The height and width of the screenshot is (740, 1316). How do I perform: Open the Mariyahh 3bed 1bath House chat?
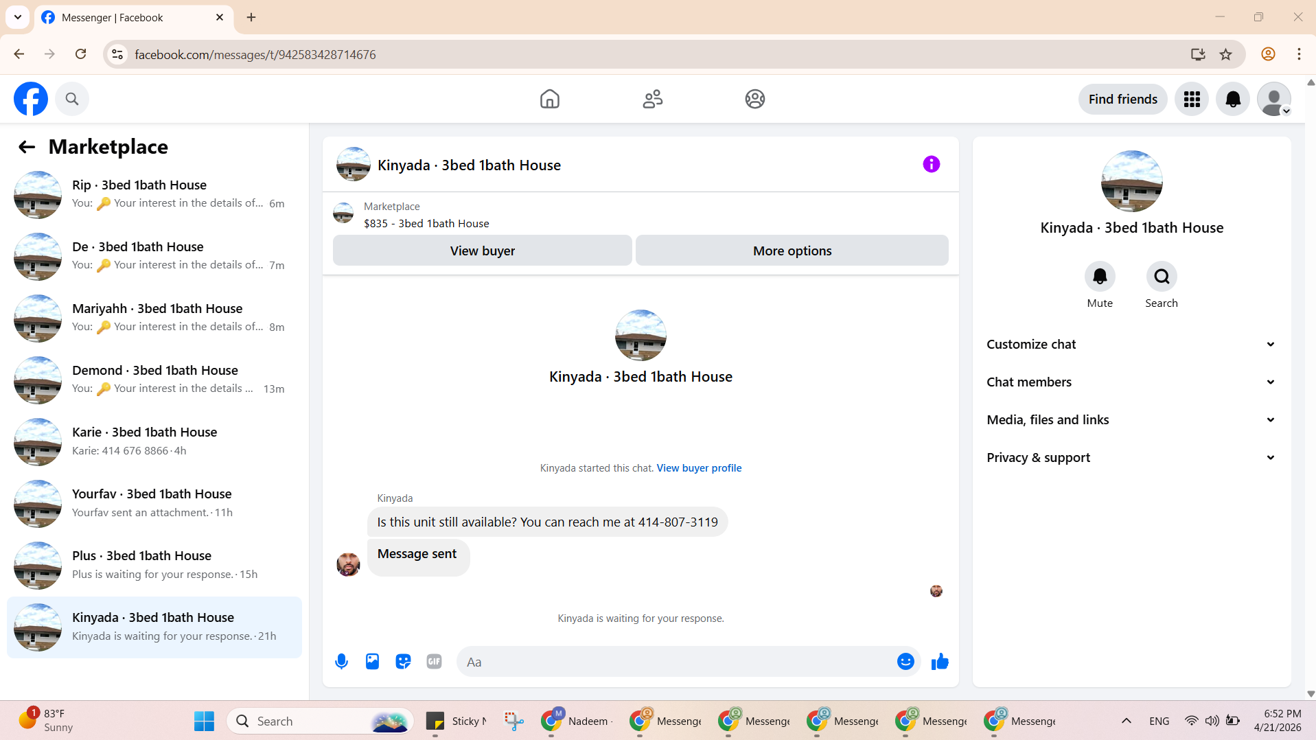pos(154,319)
